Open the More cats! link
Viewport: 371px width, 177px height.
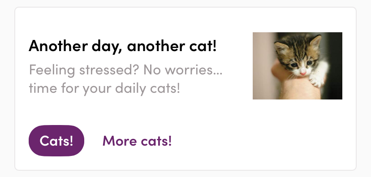coord(137,141)
